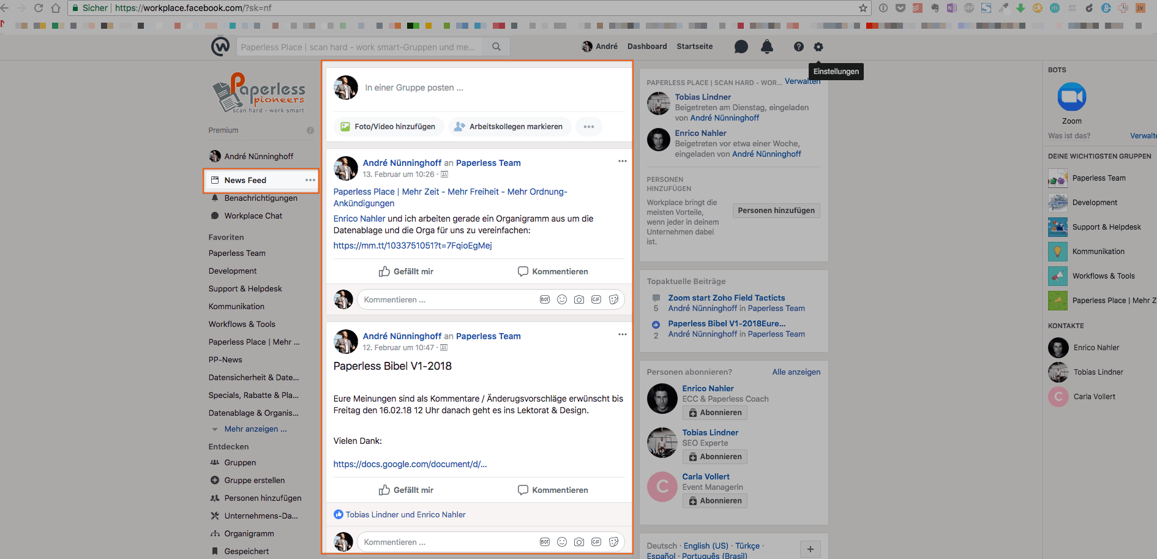This screenshot has width=1157, height=559.
Task: Expand Mehr anzeigen in Favoriten
Action: tap(255, 429)
